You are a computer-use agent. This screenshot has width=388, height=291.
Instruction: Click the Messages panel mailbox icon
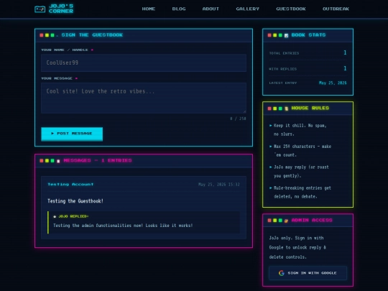[x=58, y=161]
